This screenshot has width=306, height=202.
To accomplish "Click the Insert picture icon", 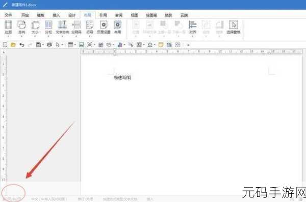I will coord(81,45).
